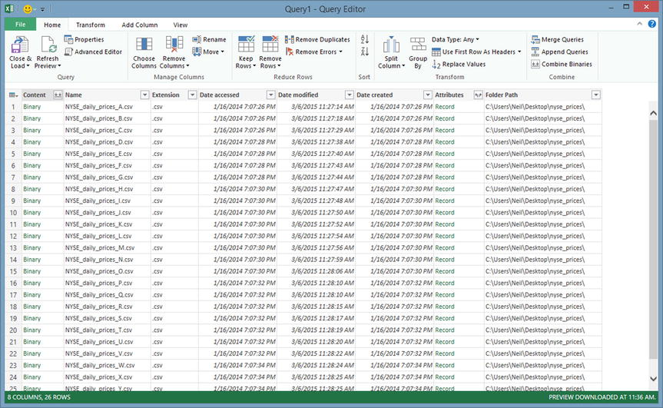The height and width of the screenshot is (408, 663).
Task: Select the Content column header
Action: 36,95
